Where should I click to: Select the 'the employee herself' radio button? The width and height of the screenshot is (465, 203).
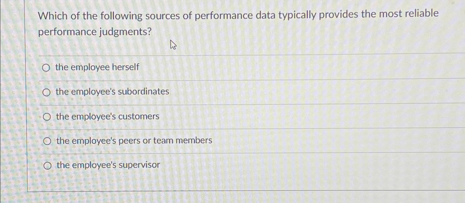46,67
